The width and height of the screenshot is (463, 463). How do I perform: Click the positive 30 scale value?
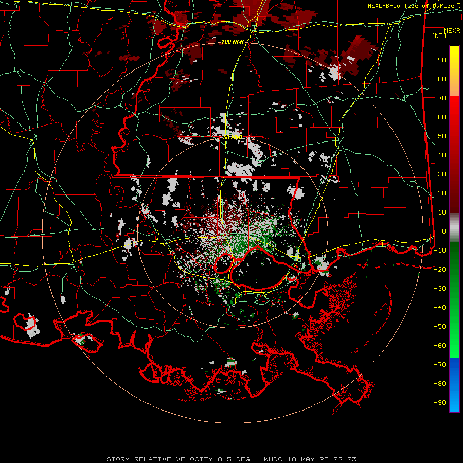[442, 174]
